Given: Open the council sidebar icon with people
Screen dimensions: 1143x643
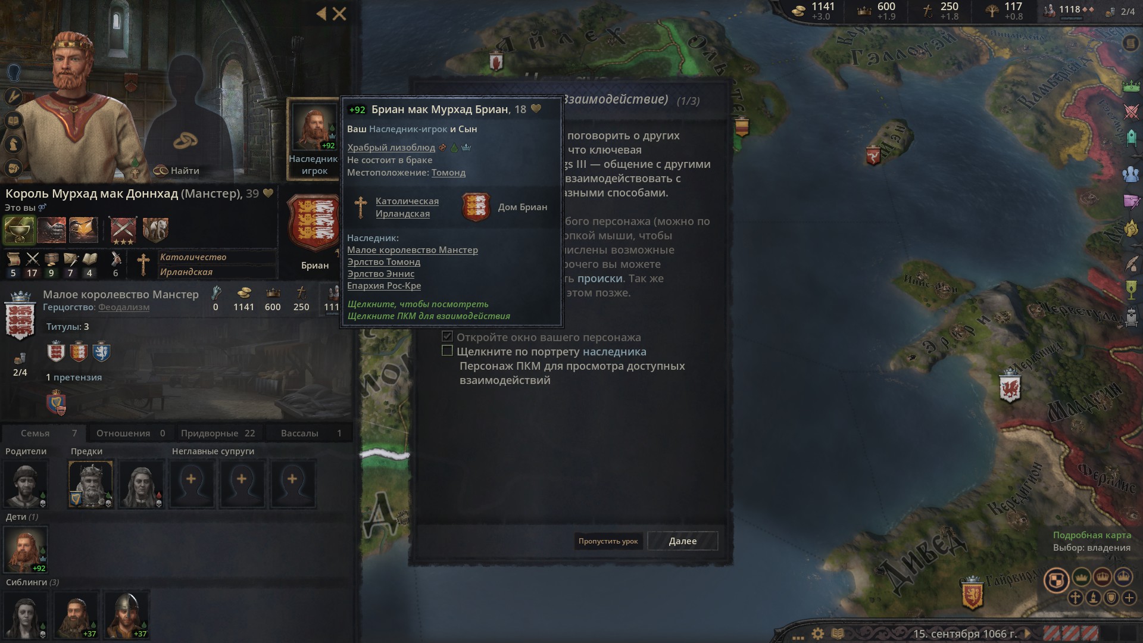Looking at the screenshot, I should [x=1131, y=173].
